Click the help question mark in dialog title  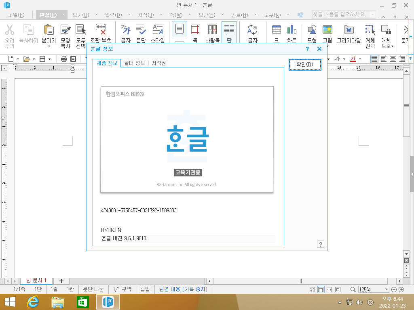click(307, 49)
